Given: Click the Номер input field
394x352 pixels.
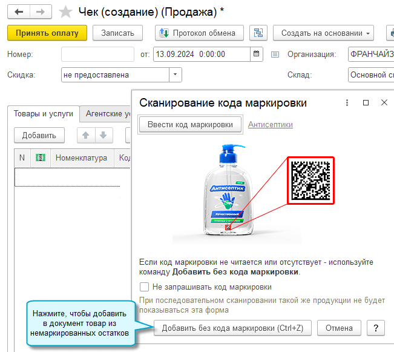Looking at the screenshot, I should click(x=97, y=54).
